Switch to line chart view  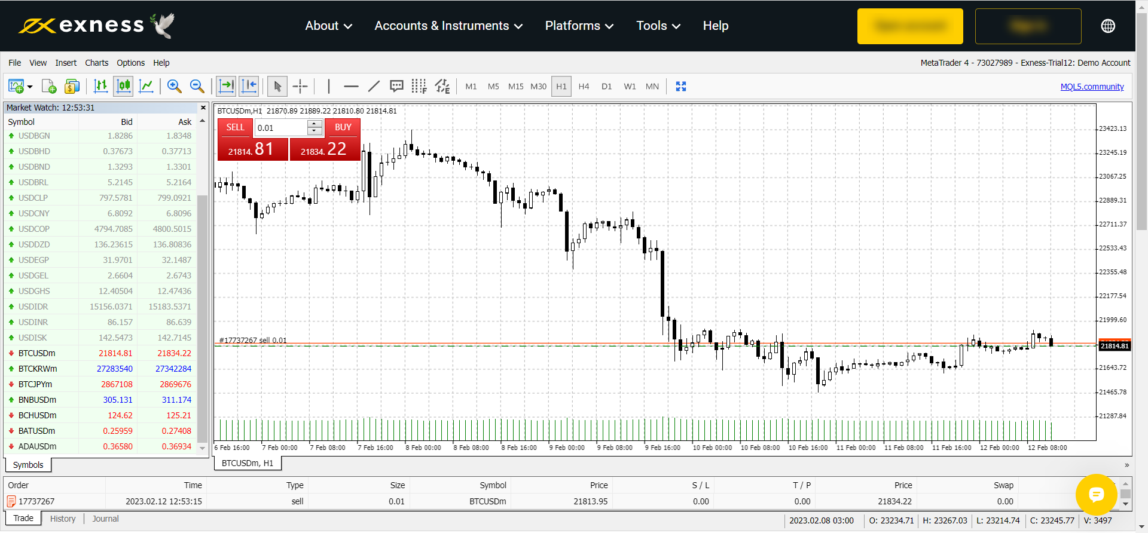tap(146, 87)
